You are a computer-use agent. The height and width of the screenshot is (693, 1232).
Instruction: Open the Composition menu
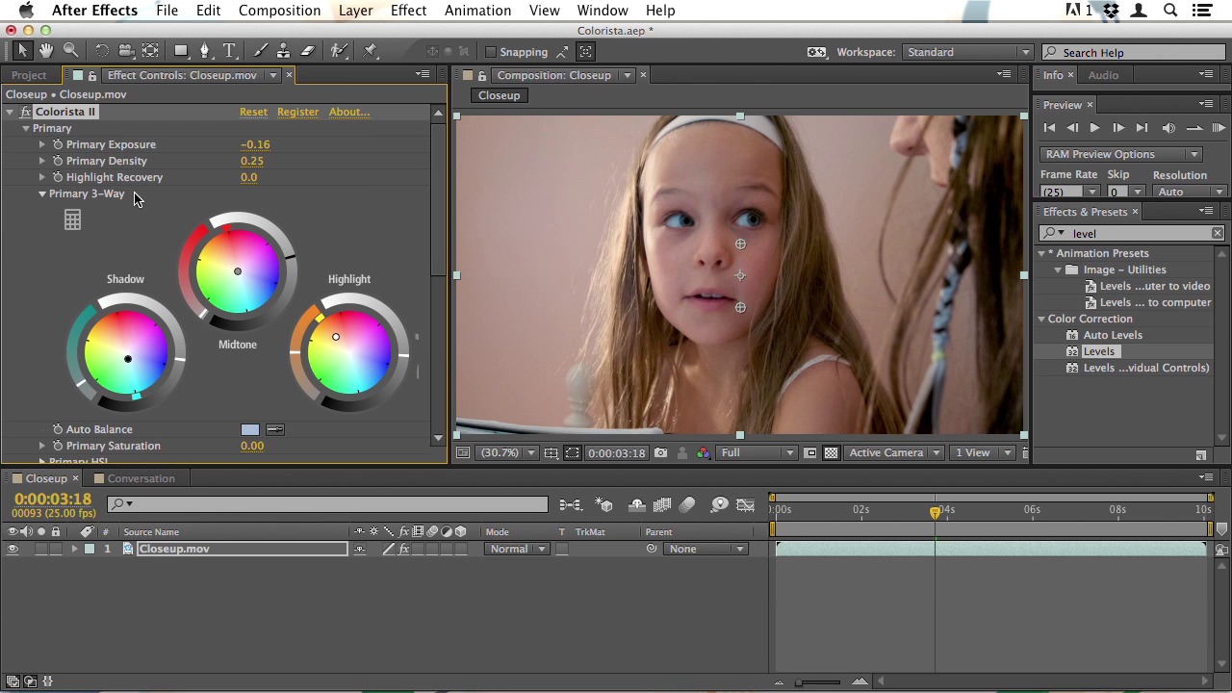click(x=279, y=11)
